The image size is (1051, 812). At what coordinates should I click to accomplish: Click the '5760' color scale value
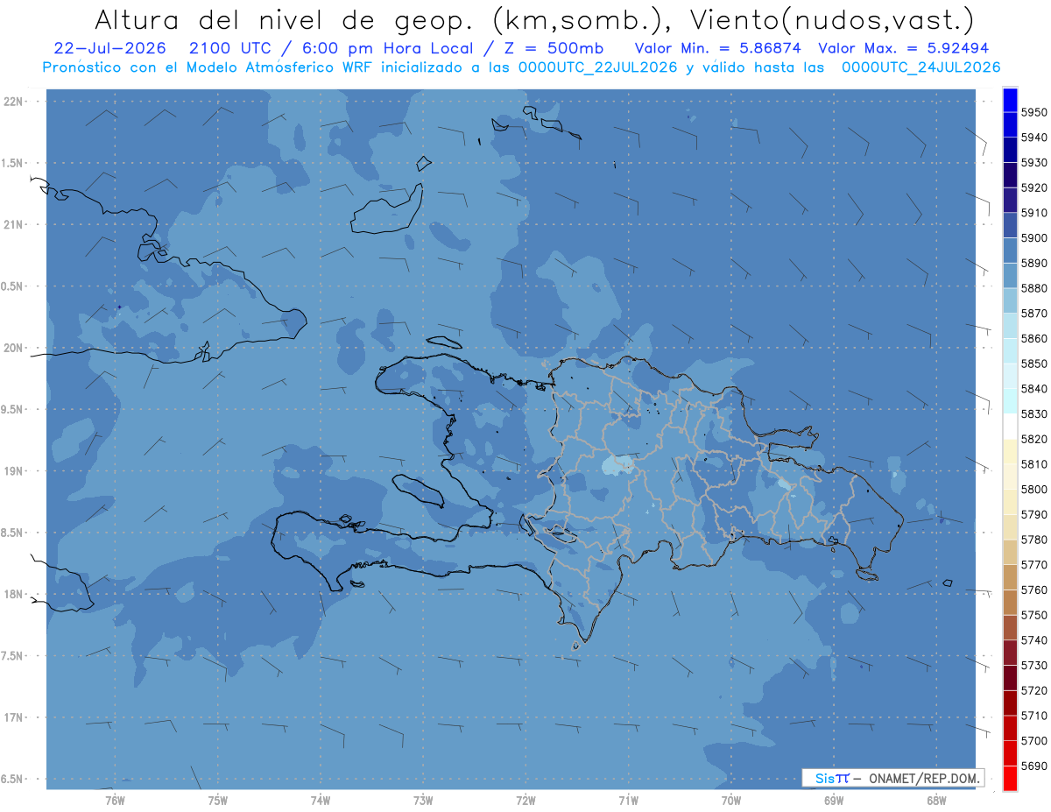point(1034,590)
